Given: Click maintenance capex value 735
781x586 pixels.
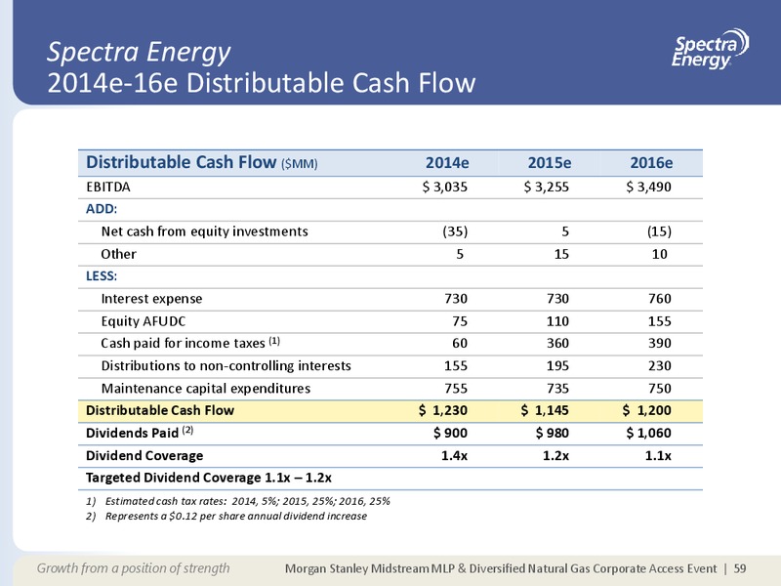Looking at the screenshot, I should coord(557,388).
